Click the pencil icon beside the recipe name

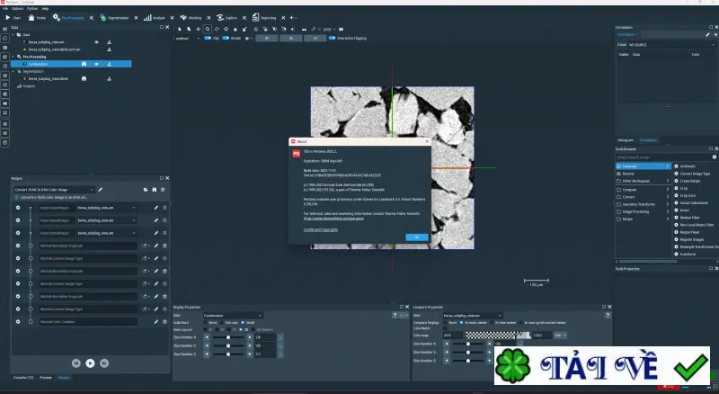(x=101, y=190)
